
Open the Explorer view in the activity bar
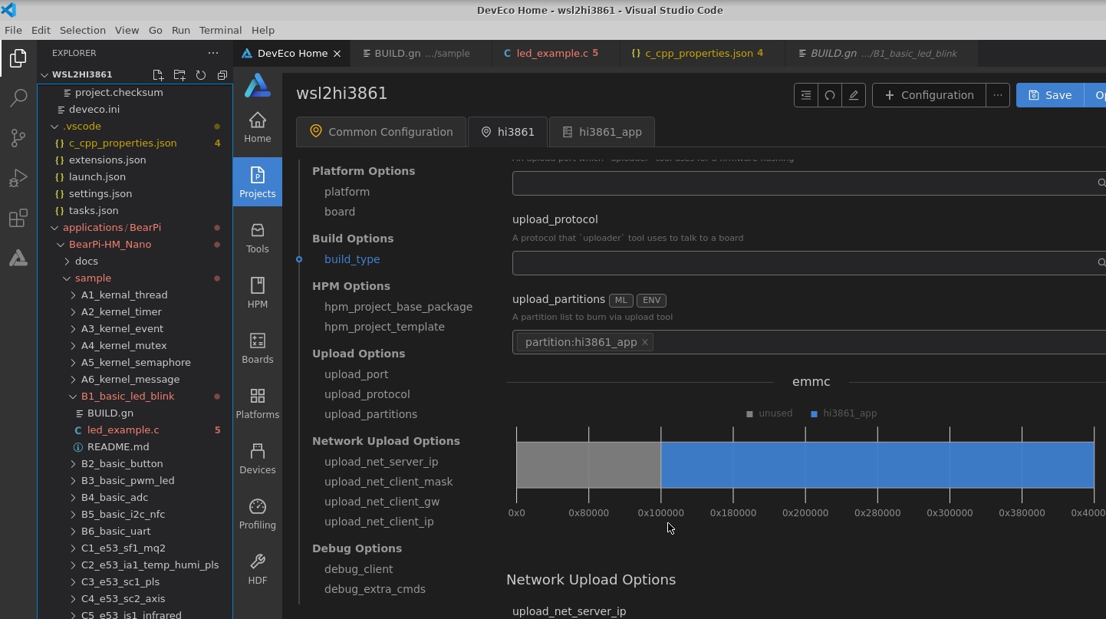point(18,58)
